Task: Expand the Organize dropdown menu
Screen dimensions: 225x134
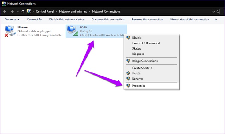Action: (12, 20)
